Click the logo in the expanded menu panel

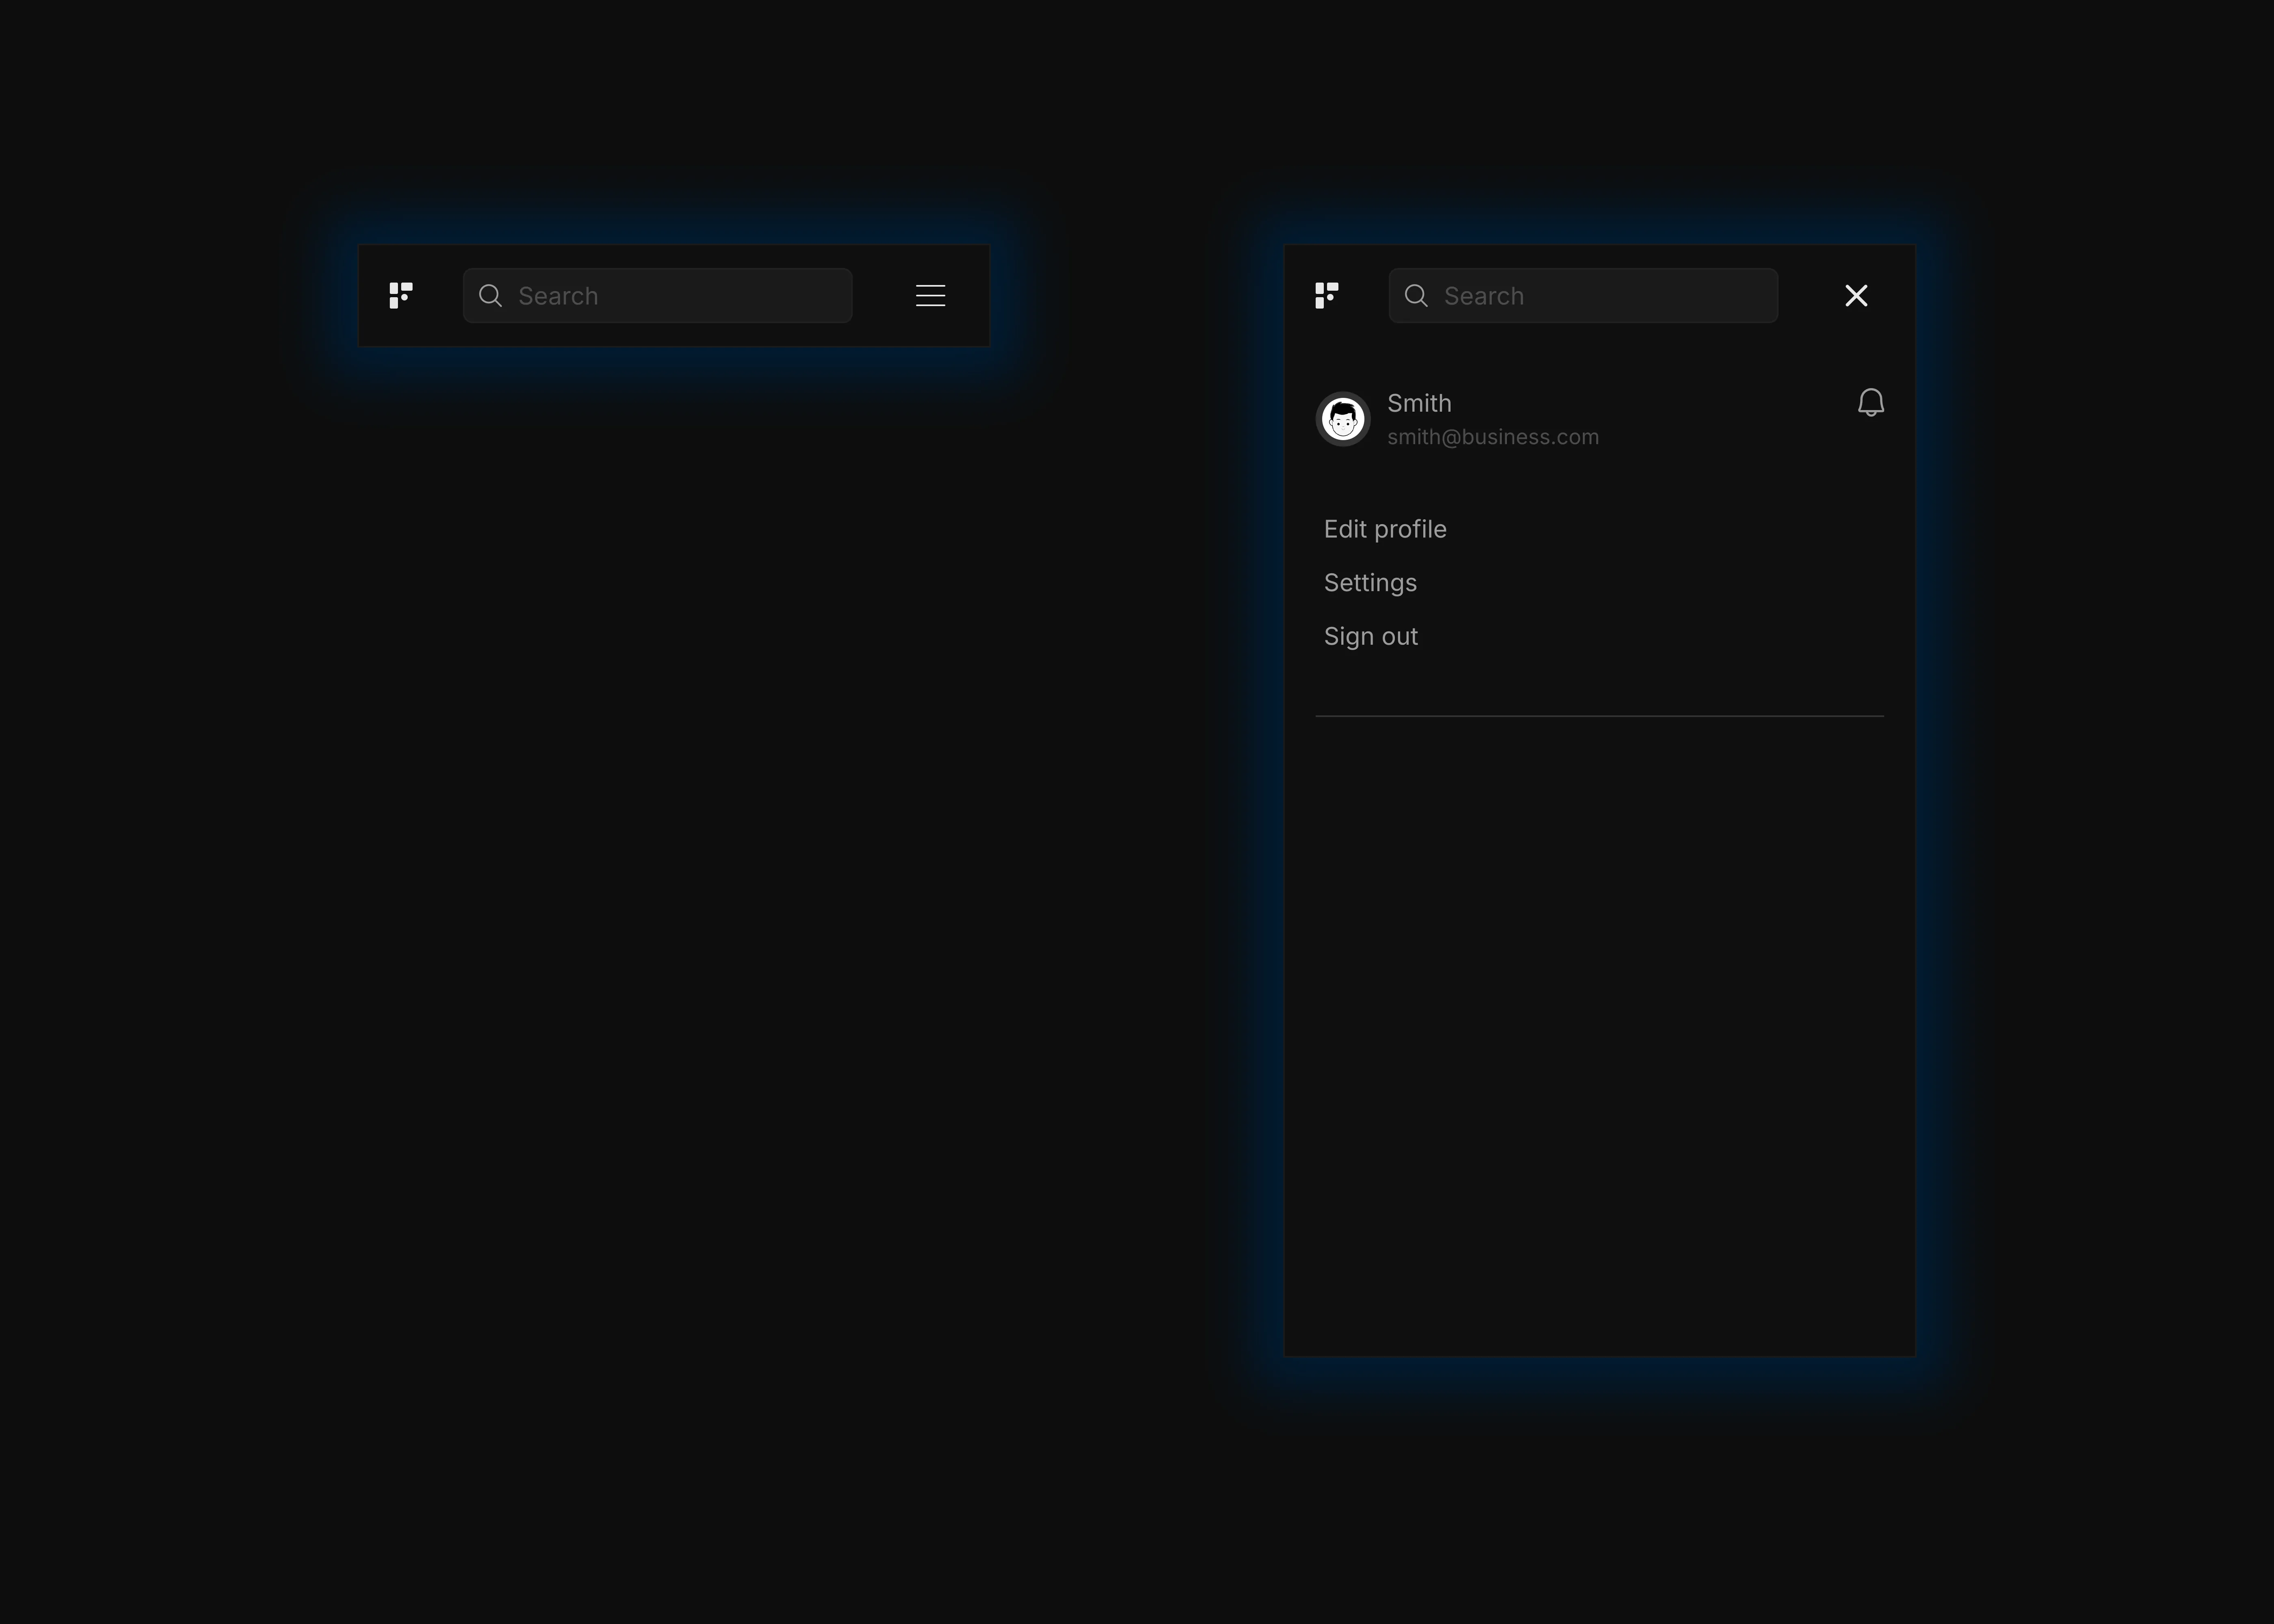1327,296
